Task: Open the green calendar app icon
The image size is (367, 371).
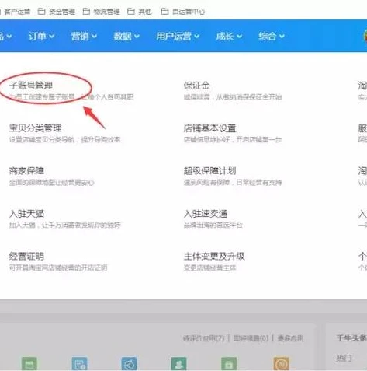Action: [29, 364]
